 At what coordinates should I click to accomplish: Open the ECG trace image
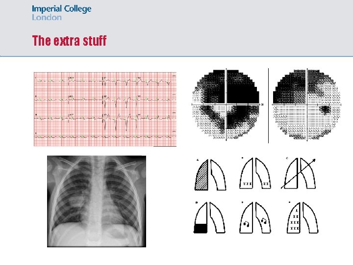[105, 109]
